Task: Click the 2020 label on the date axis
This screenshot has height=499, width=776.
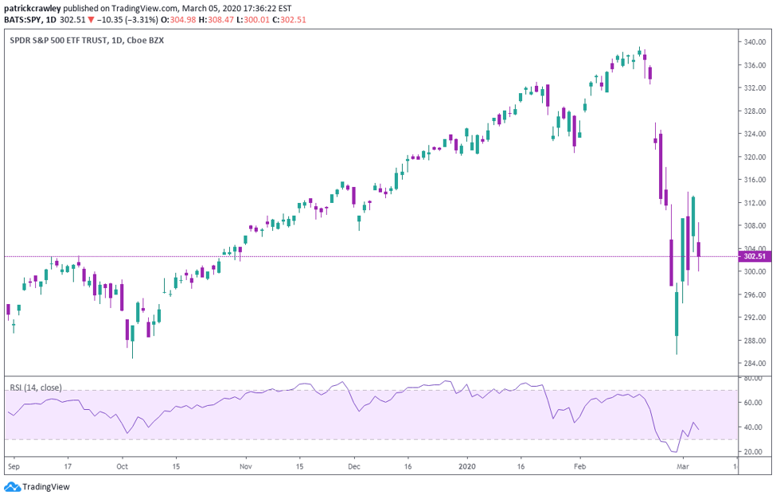Action: pos(466,466)
